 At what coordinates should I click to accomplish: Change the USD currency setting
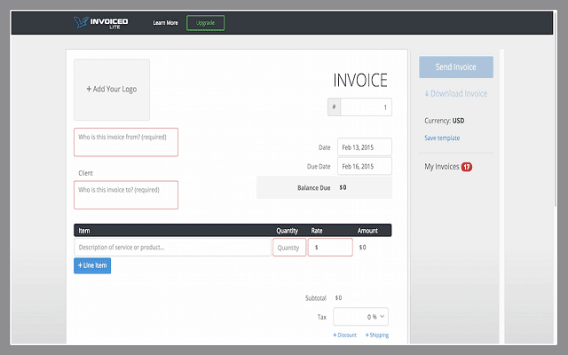(x=458, y=121)
